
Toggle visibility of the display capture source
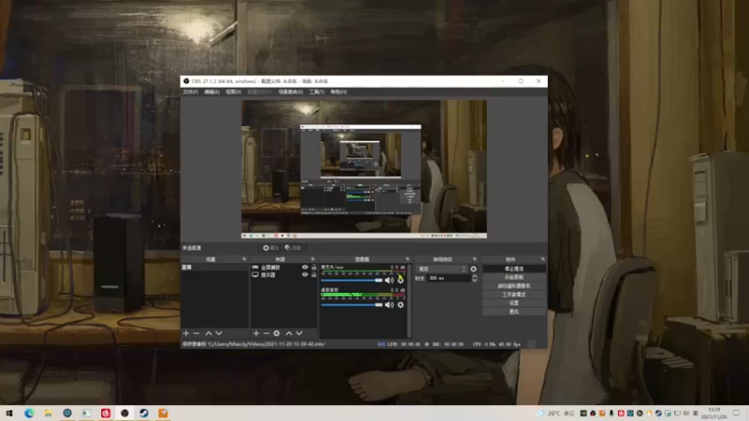click(305, 275)
